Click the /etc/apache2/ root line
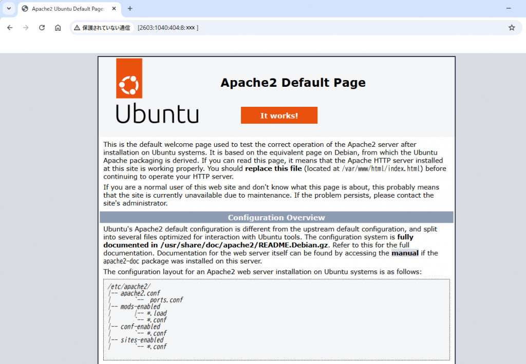 pos(129,286)
